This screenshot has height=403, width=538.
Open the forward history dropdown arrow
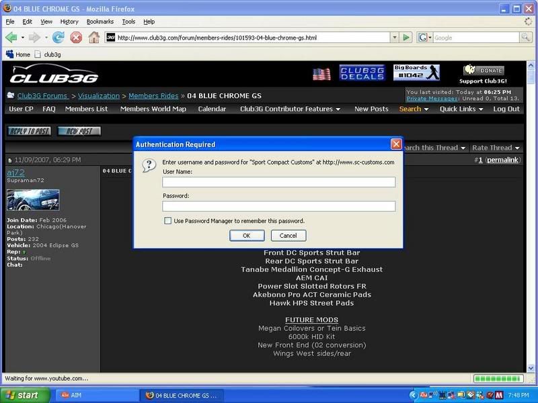click(46, 38)
